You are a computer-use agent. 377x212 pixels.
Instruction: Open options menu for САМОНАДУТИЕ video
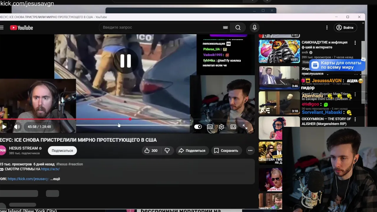[355, 43]
